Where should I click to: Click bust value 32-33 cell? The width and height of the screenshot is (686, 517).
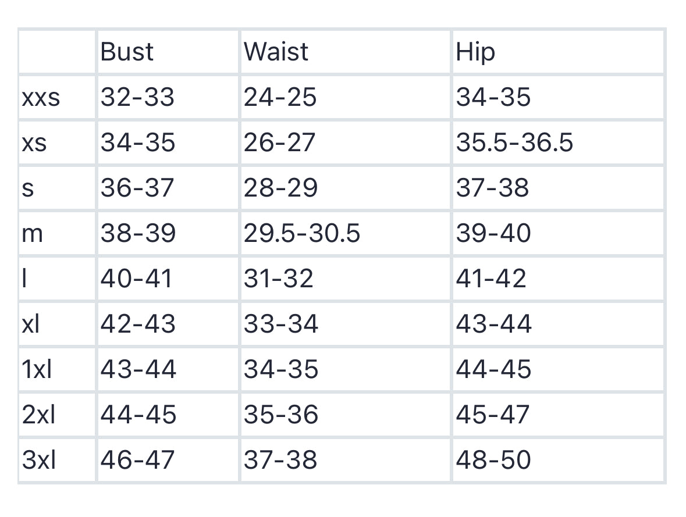click(x=137, y=97)
